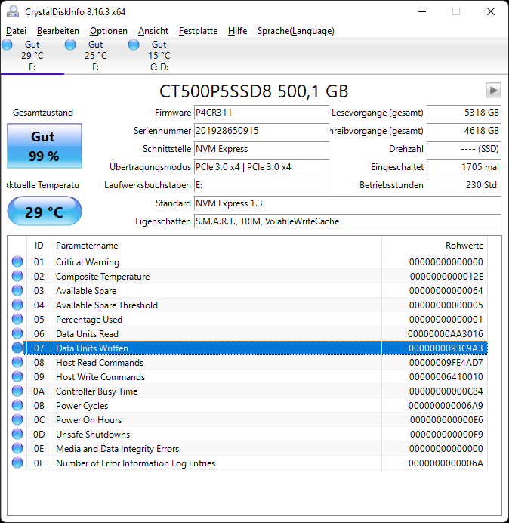Click the status icon of Unsafe Shutdowns row
Screen dimensions: 509x523
(x=17, y=434)
